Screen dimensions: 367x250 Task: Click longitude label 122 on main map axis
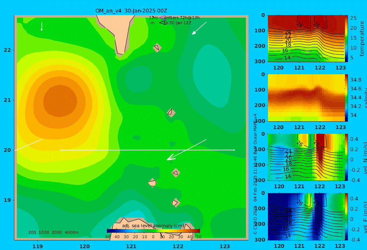[x=178, y=246]
